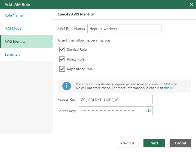
Task: Cancel the IAM role wizard
Action: (180, 143)
